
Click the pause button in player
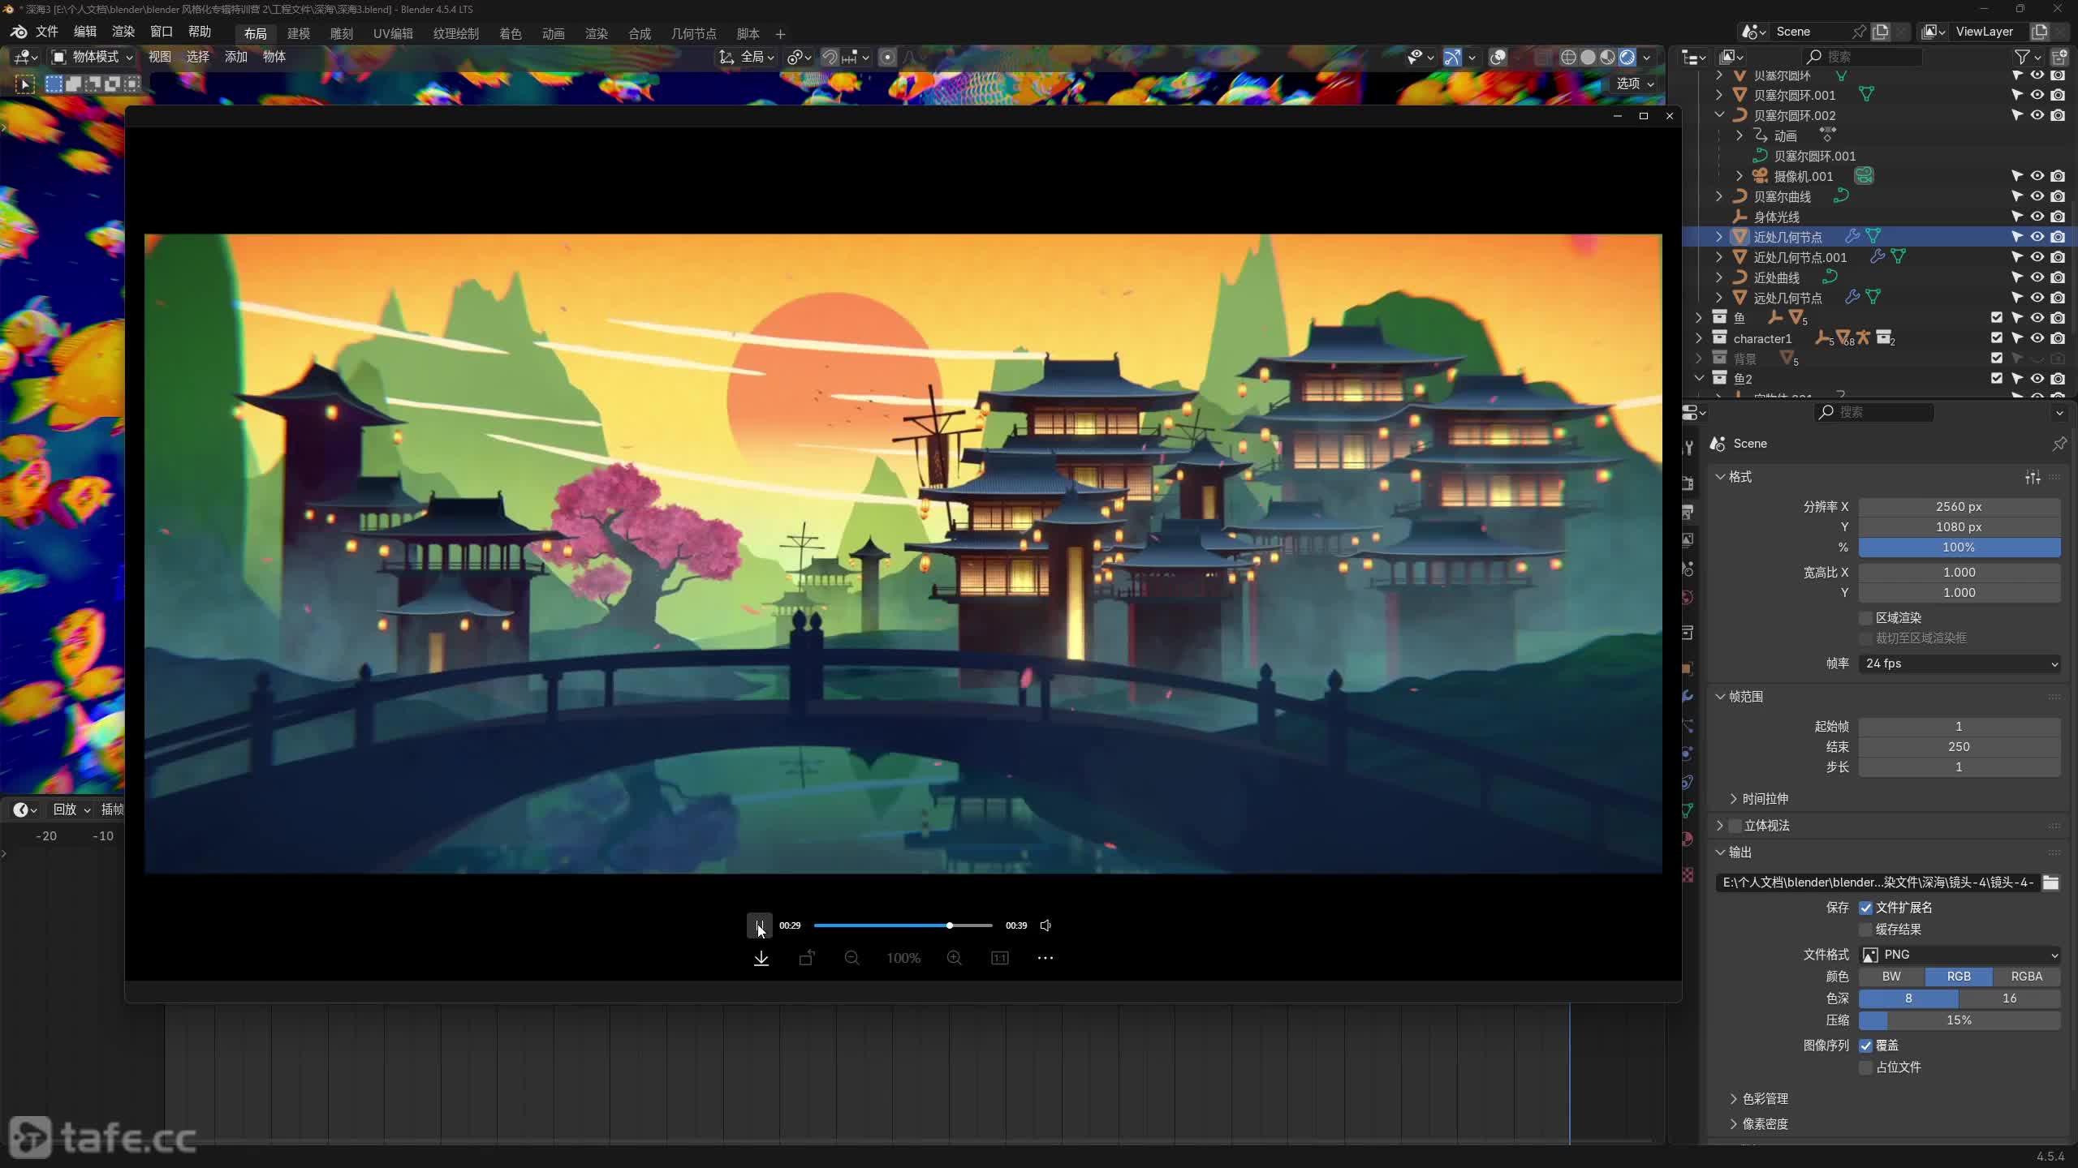coord(759,925)
